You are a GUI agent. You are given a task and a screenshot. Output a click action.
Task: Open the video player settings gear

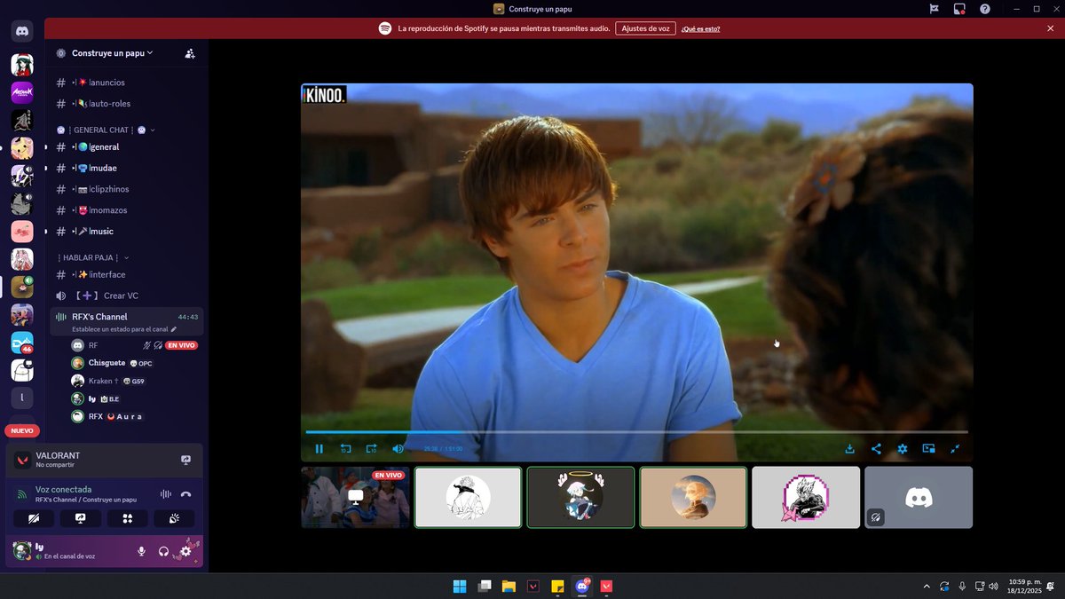[903, 449]
